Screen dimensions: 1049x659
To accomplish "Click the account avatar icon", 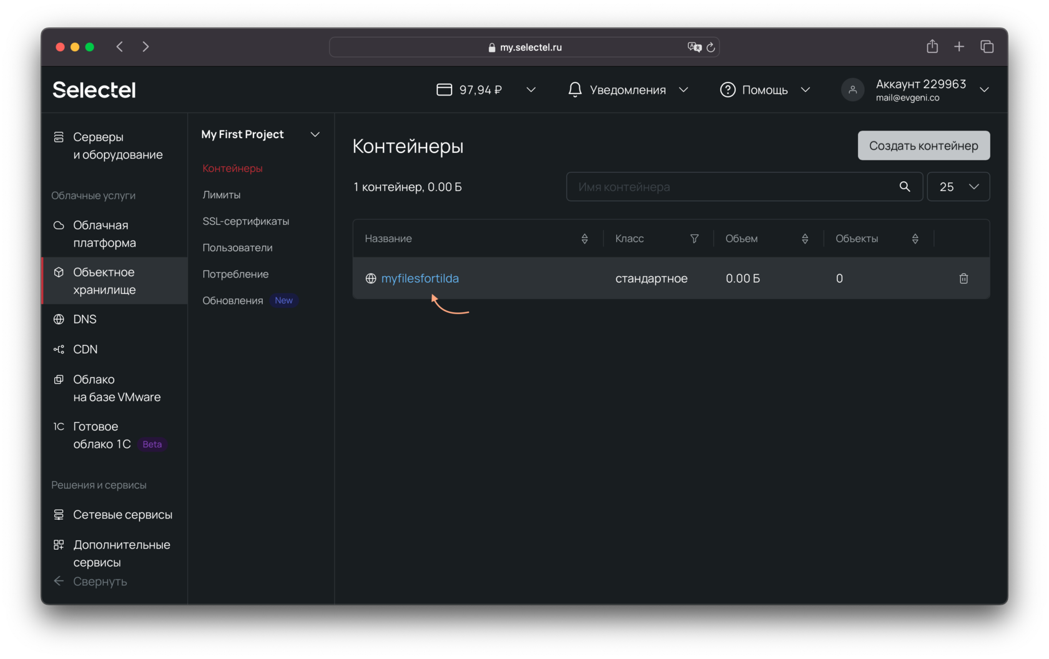I will [x=852, y=90].
